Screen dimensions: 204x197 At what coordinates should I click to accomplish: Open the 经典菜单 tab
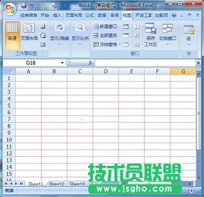tap(29, 15)
